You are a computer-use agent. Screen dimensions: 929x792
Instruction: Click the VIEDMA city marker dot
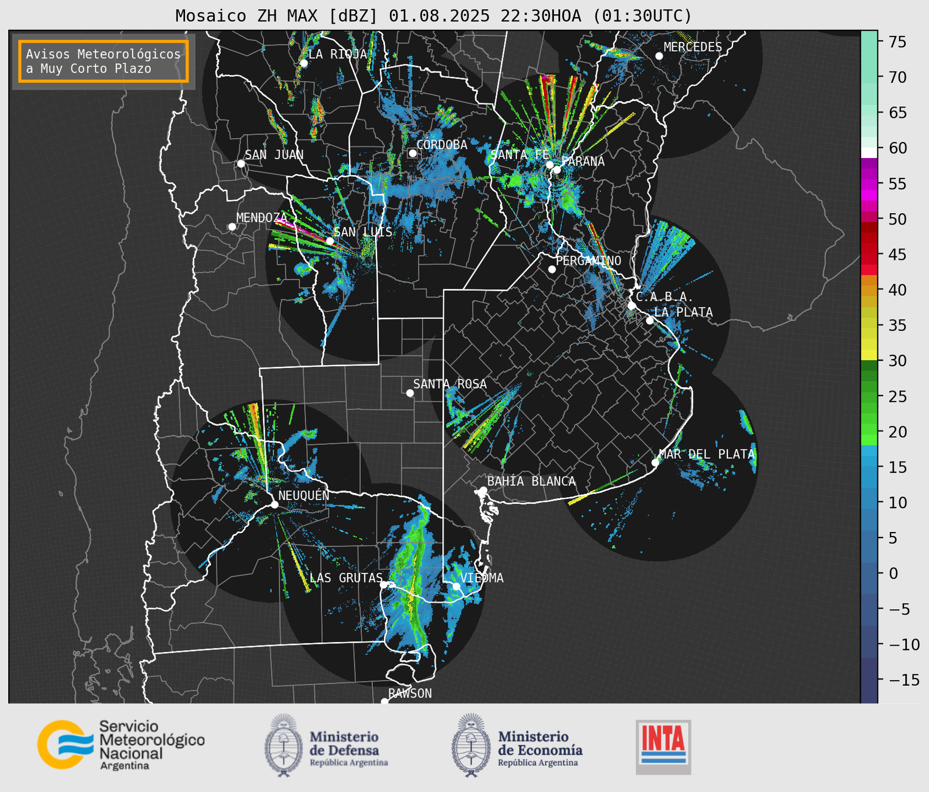(456, 586)
